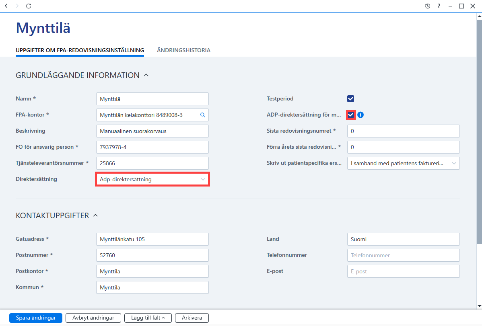Click the Spara ändringar button
Viewport: 482px width, 326px height.
coord(36,318)
